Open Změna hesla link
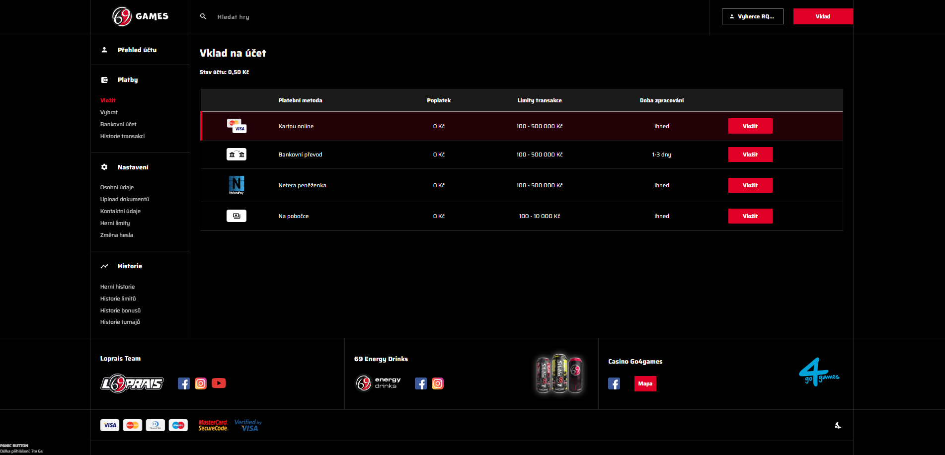The height and width of the screenshot is (455, 945). pos(117,235)
